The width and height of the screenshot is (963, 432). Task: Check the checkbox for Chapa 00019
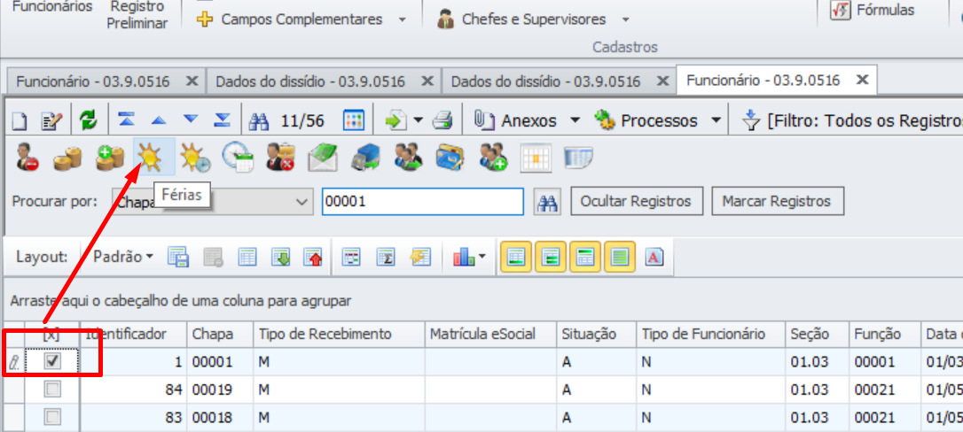[x=53, y=390]
